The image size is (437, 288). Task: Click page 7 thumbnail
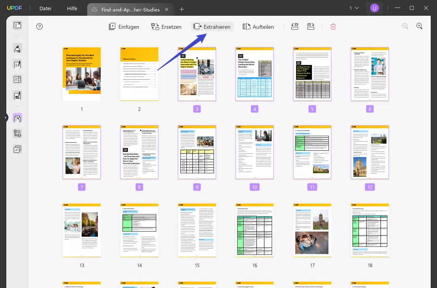tap(82, 152)
